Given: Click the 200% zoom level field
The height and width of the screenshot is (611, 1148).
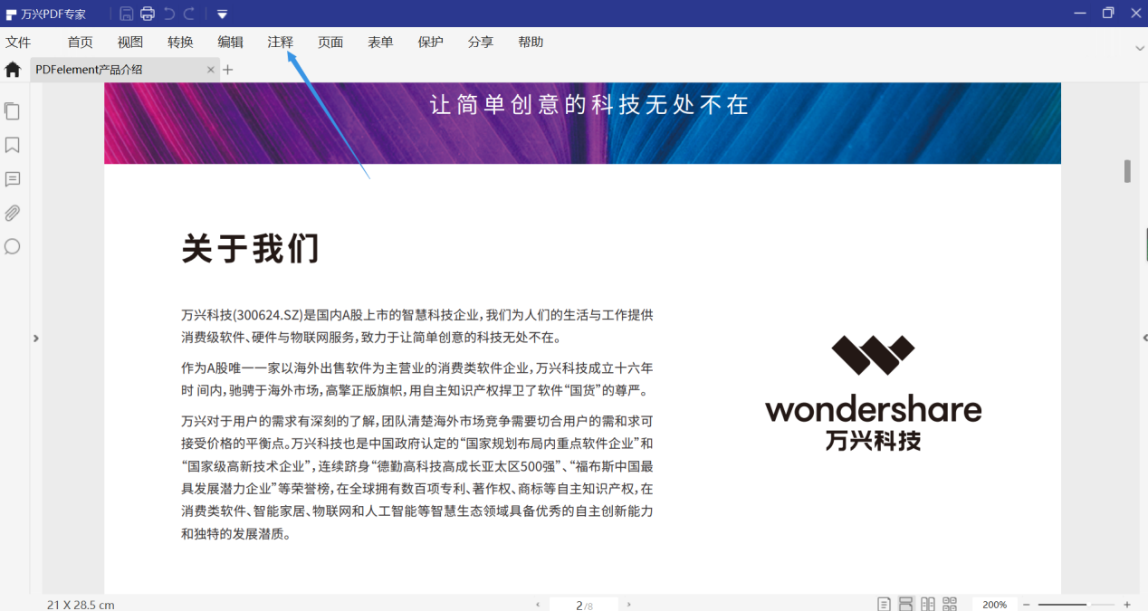Looking at the screenshot, I should pos(995,604).
